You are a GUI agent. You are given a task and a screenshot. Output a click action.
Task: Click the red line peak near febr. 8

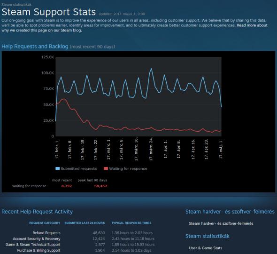click(63, 99)
